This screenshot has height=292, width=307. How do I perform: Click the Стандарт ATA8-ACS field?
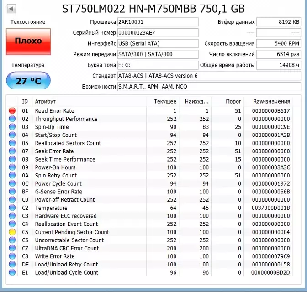coord(209,76)
